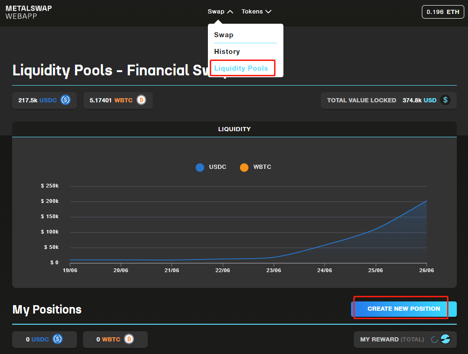This screenshot has height=354, width=468.
Task: Select Swap from the open dropdown list
Action: tap(224, 35)
